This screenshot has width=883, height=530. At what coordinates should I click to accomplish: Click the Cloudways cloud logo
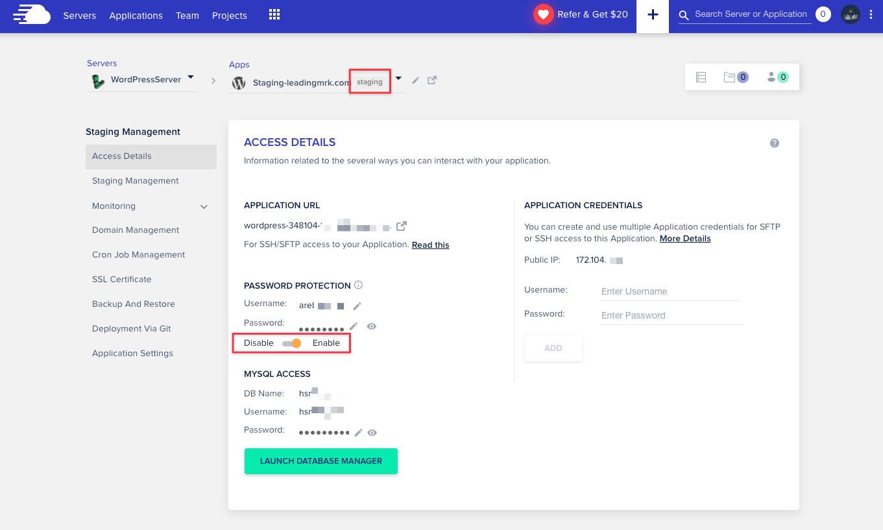point(32,14)
